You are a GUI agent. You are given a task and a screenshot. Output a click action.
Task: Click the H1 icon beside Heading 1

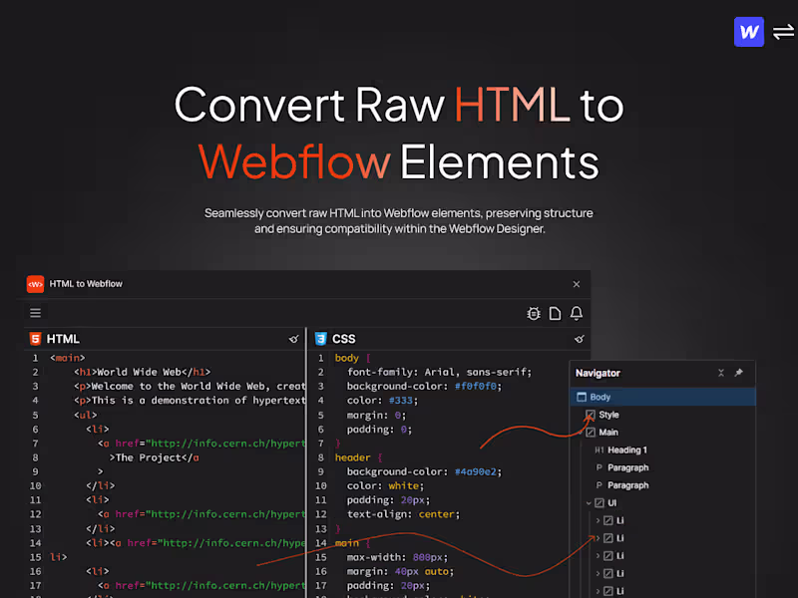pos(599,450)
